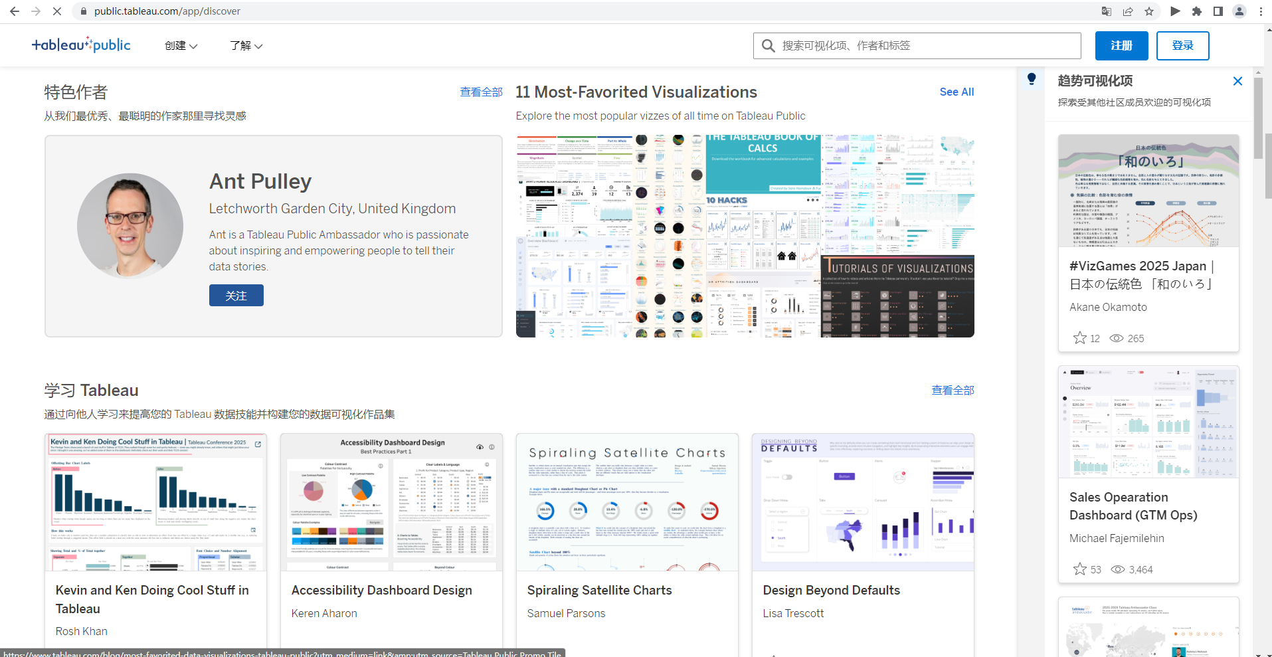
Task: Open the browser profile avatar icon
Action: (1239, 11)
